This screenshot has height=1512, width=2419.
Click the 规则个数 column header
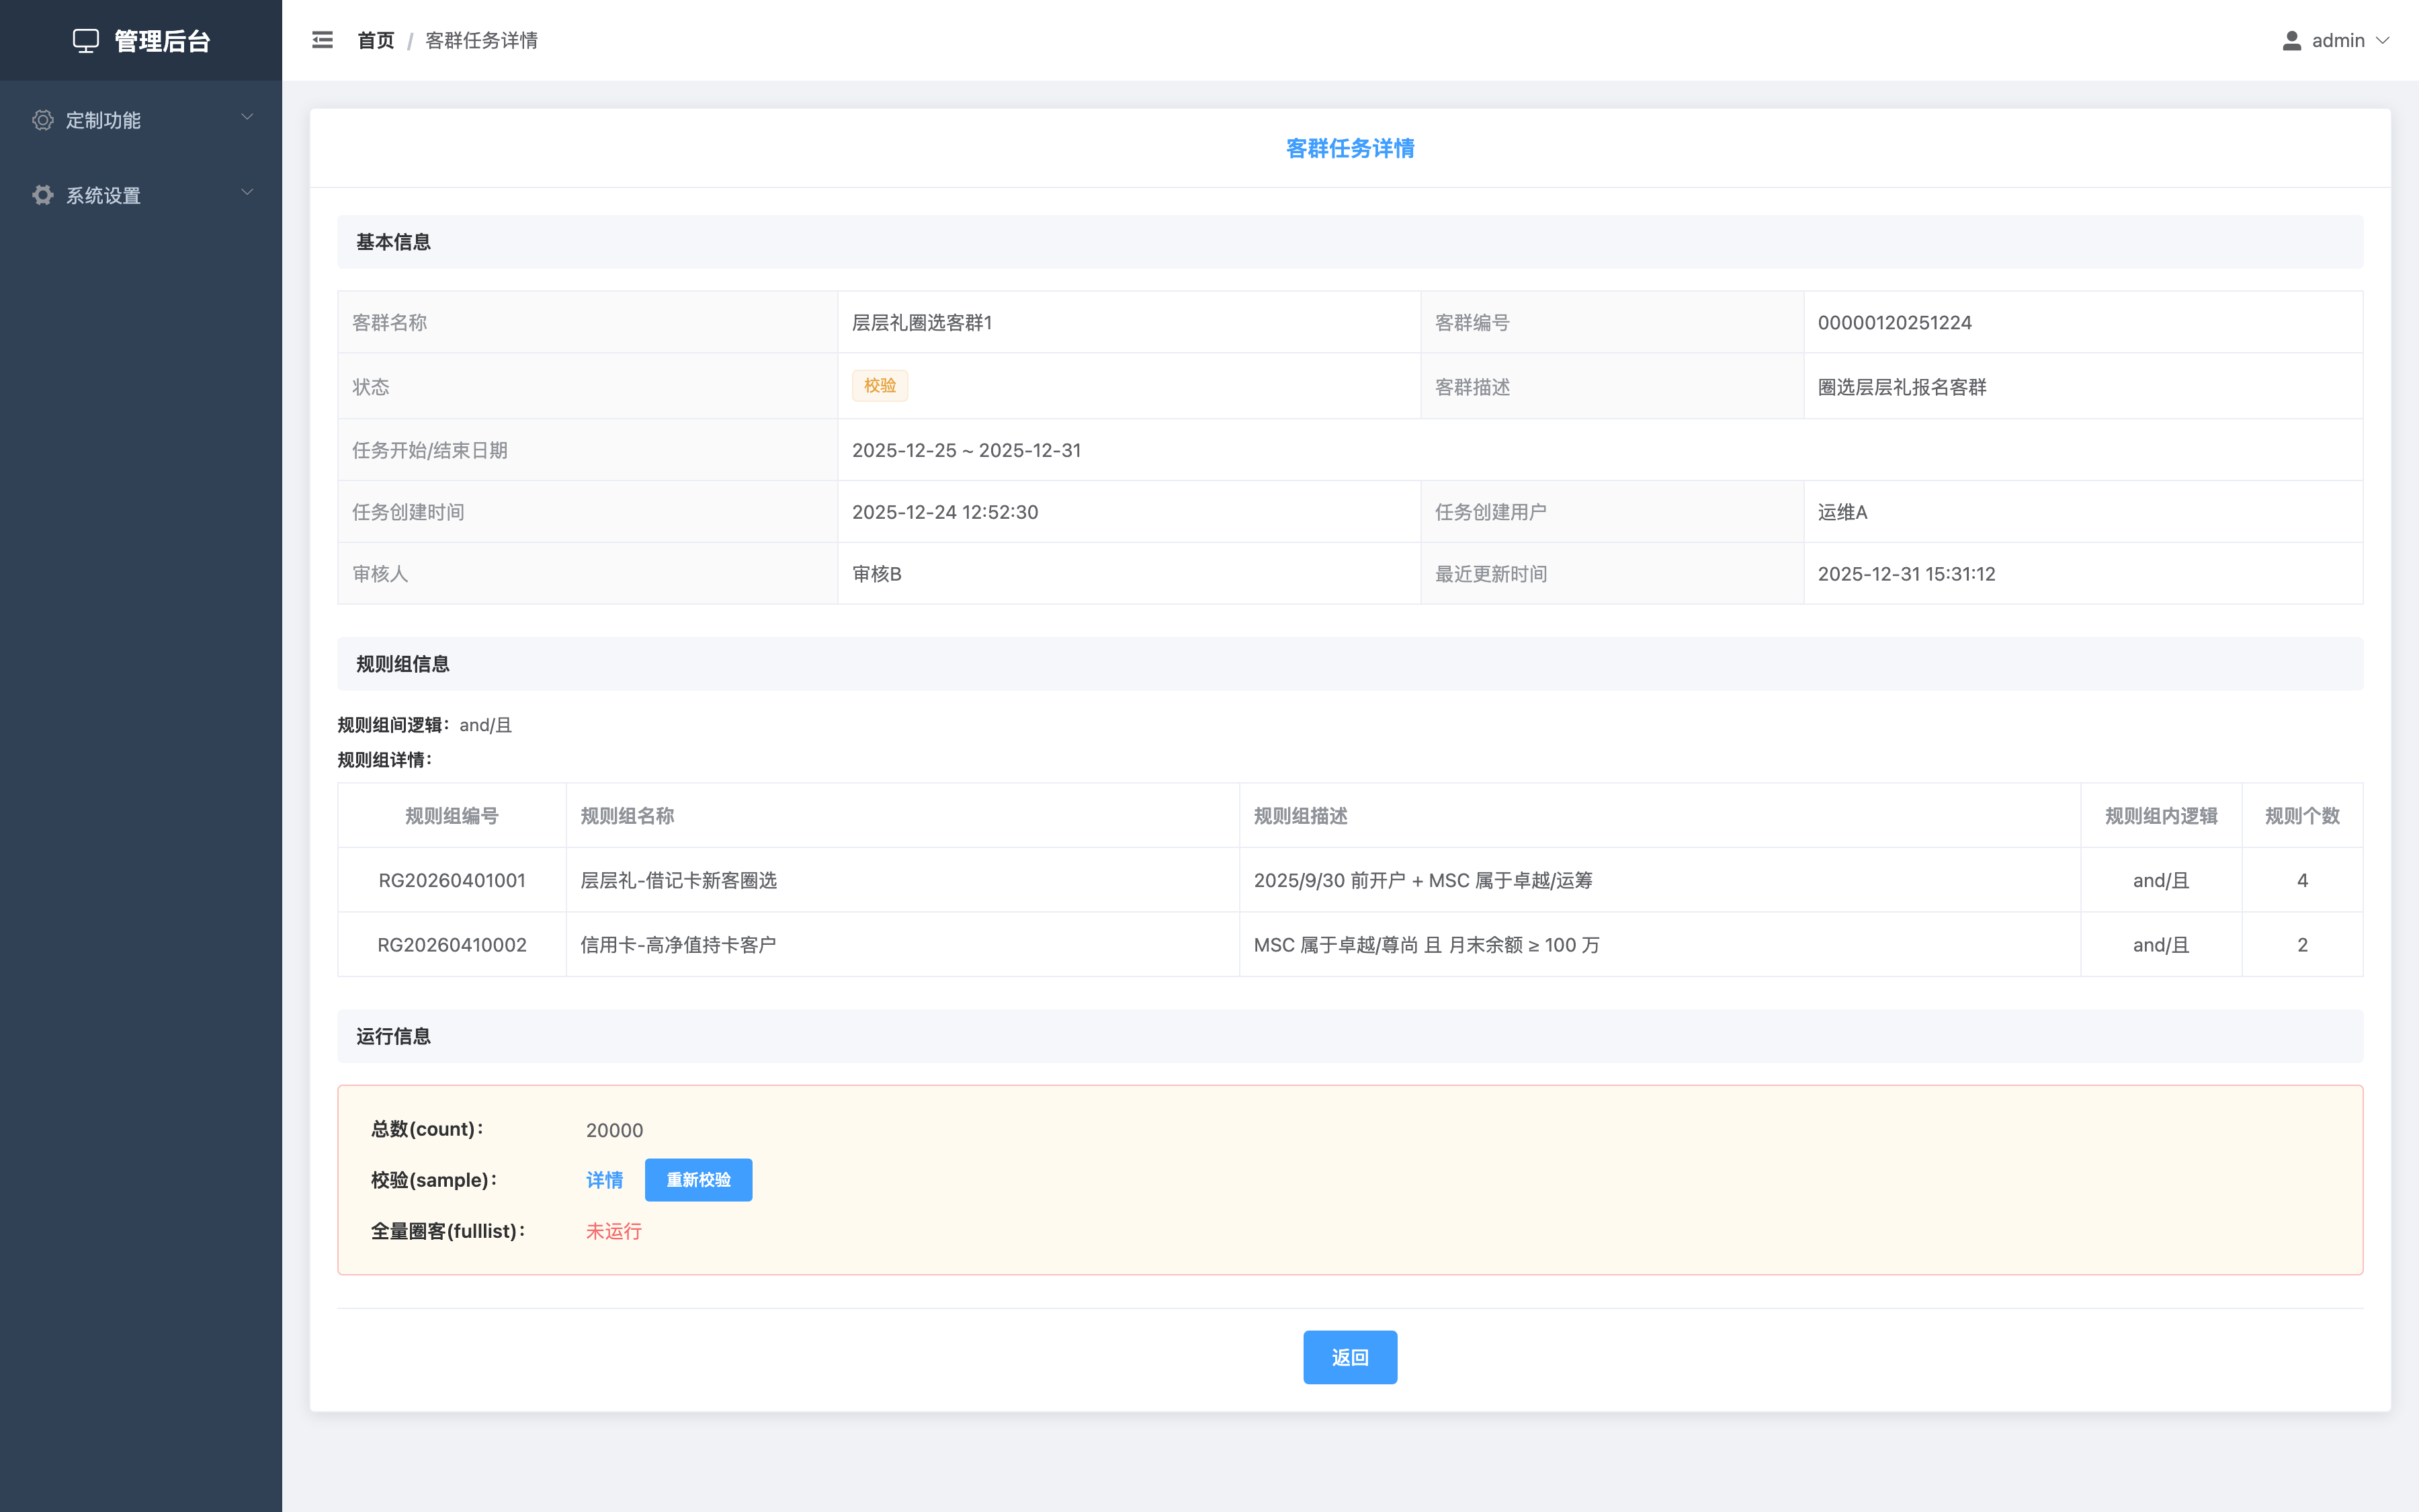pos(2302,816)
